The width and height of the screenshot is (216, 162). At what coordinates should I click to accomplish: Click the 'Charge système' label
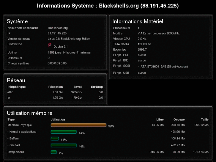[x=18, y=63]
